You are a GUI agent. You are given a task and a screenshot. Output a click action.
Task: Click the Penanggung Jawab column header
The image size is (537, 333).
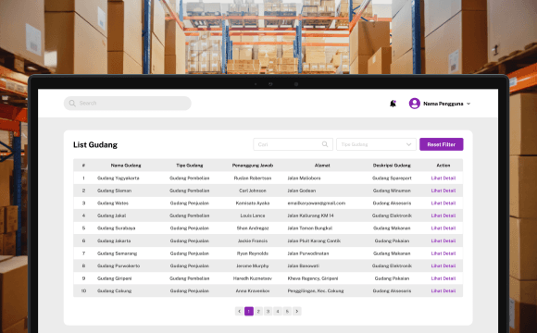[253, 166]
